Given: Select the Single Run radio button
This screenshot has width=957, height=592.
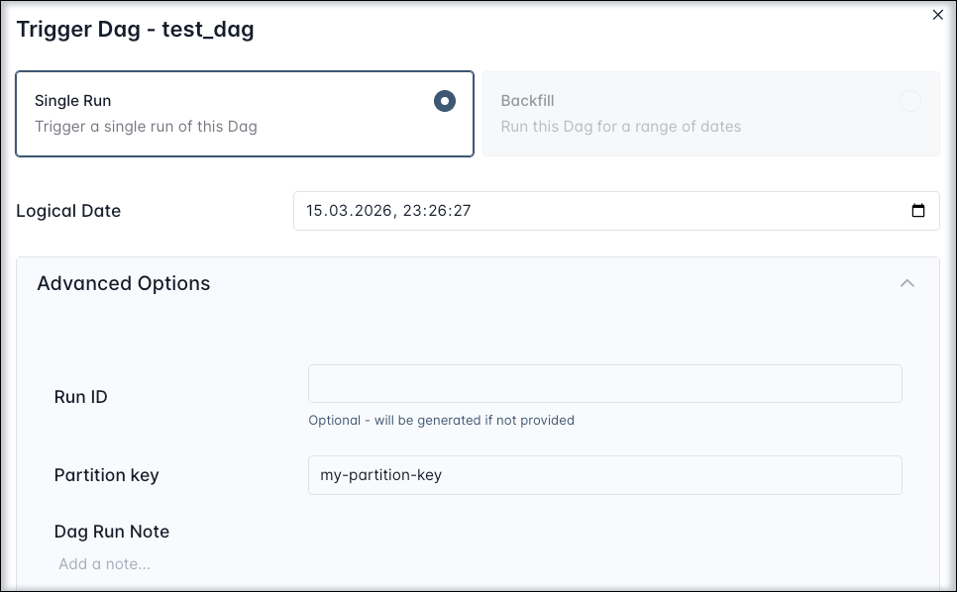Looking at the screenshot, I should (444, 100).
